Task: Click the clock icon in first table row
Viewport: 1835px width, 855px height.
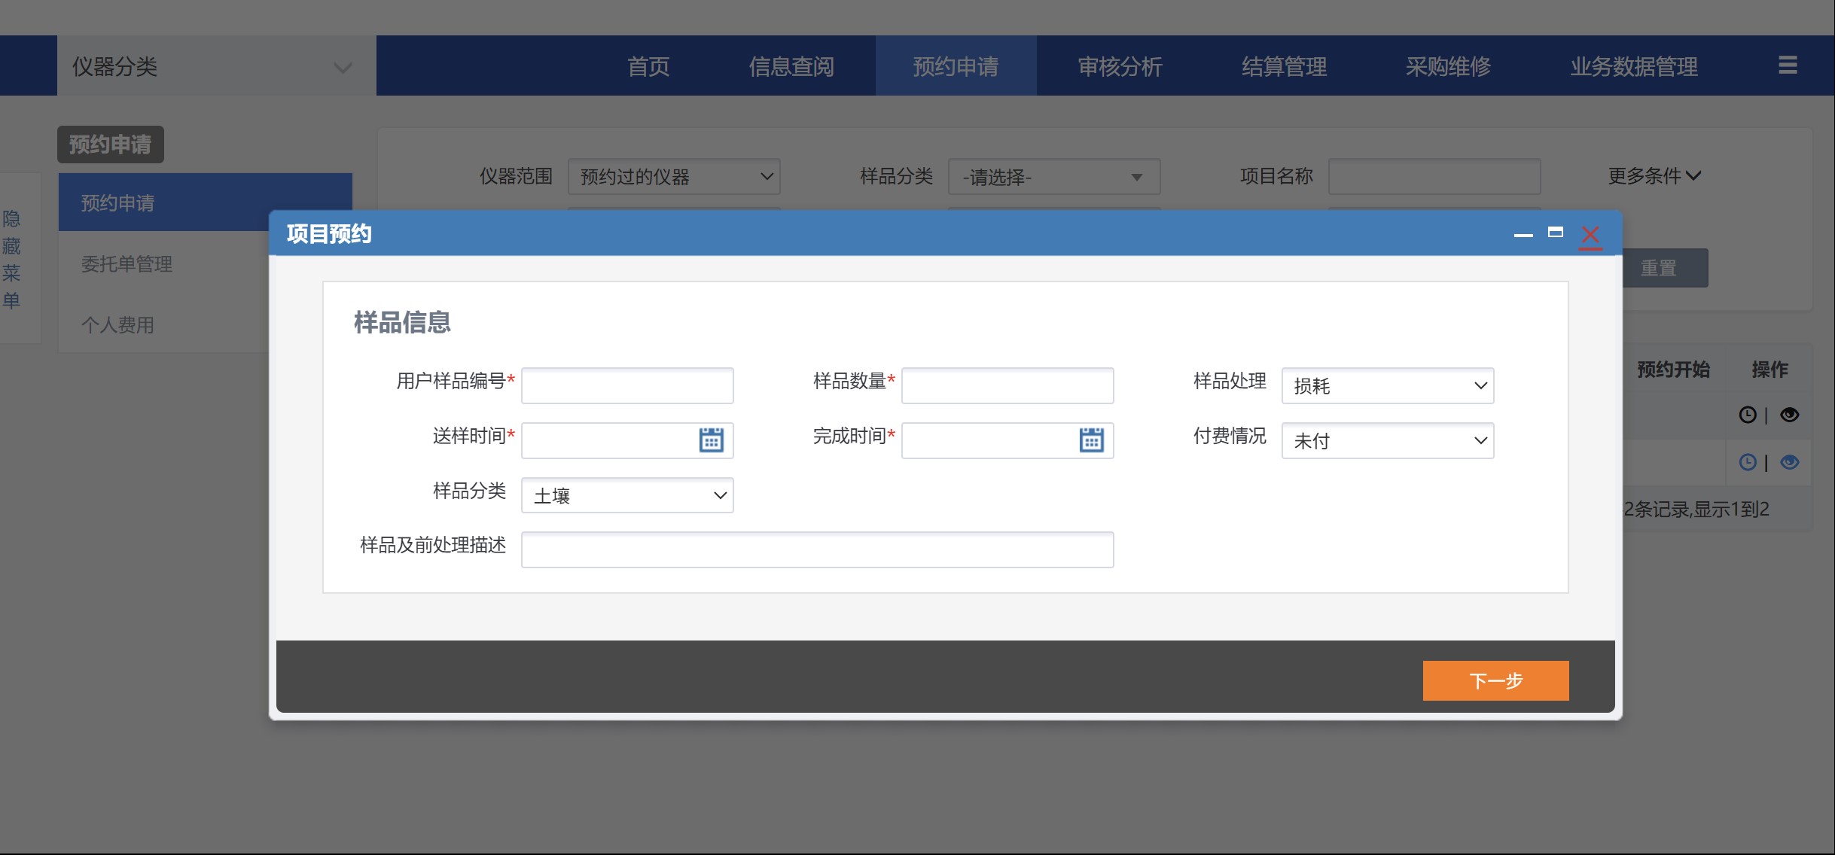Action: [1748, 415]
